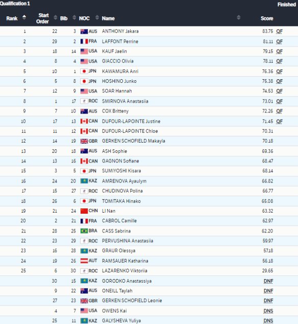The width and height of the screenshot is (298, 324).
Task: Click the GBR flag for GERKEN SCHOFIELD Makayla
Action: click(84, 141)
